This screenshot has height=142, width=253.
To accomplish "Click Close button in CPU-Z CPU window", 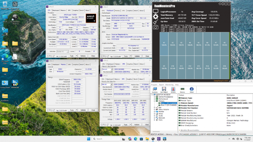I will click(x=93, y=56).
